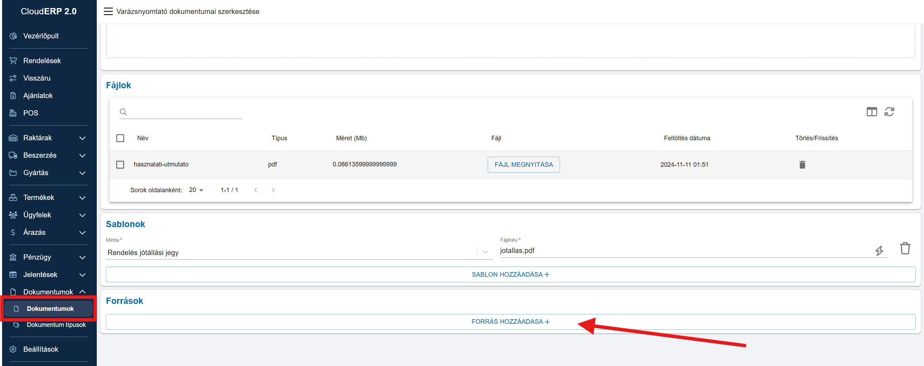The height and width of the screenshot is (366, 924).
Task: Click FORRÁS HOZZÁADÁSA button
Action: 510,322
